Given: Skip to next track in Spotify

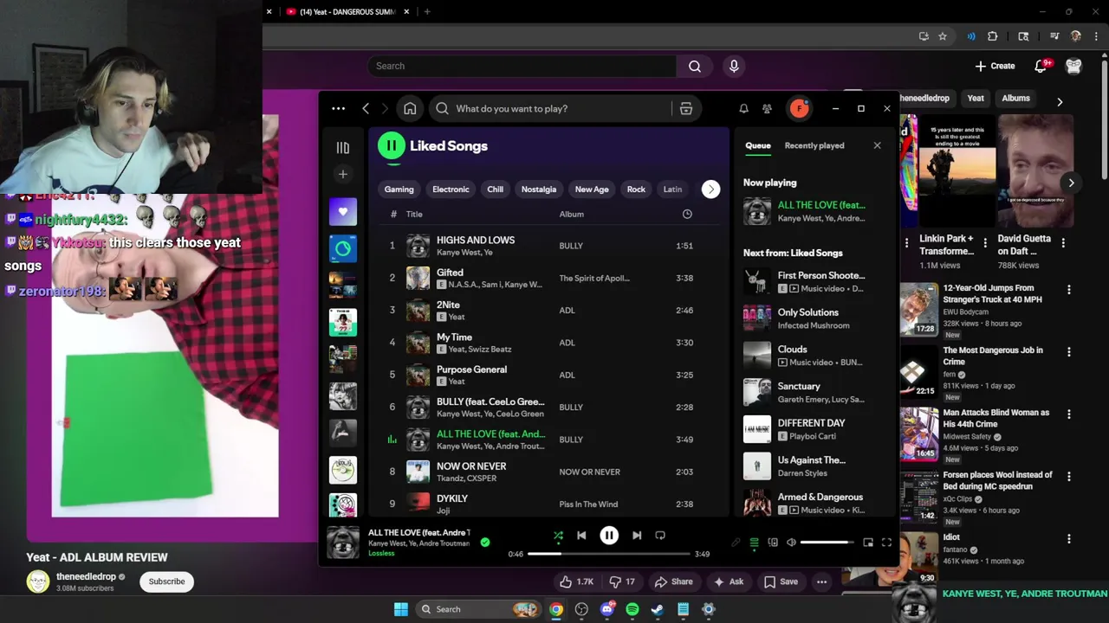Looking at the screenshot, I should pos(637,536).
